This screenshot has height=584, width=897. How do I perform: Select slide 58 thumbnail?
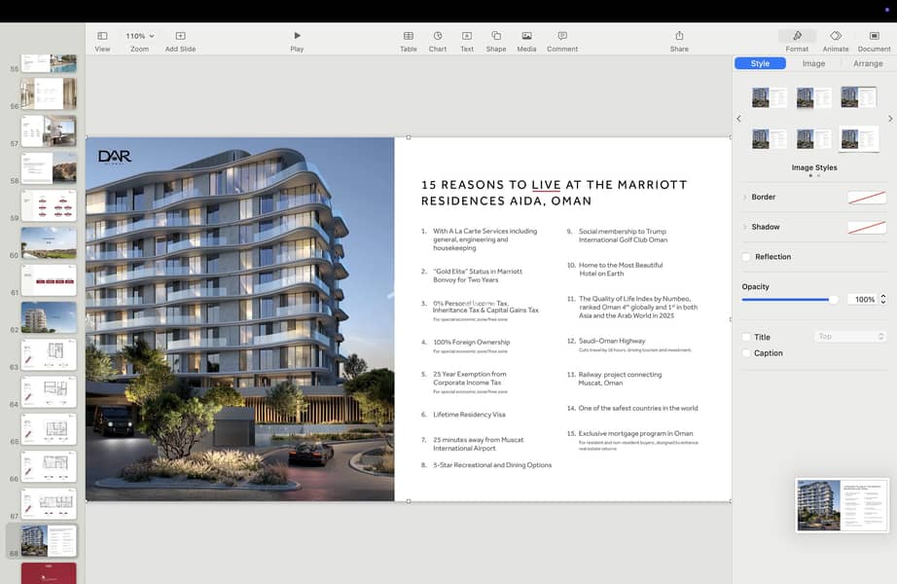(x=49, y=167)
